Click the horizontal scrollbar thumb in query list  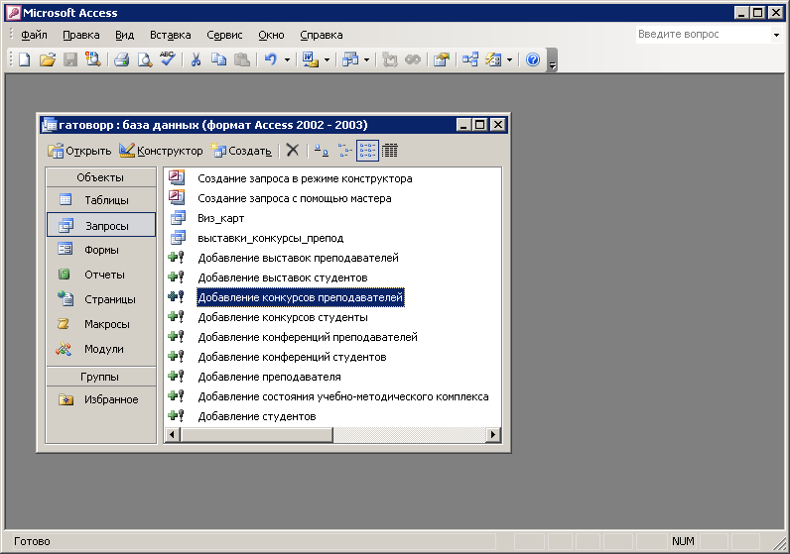257,434
